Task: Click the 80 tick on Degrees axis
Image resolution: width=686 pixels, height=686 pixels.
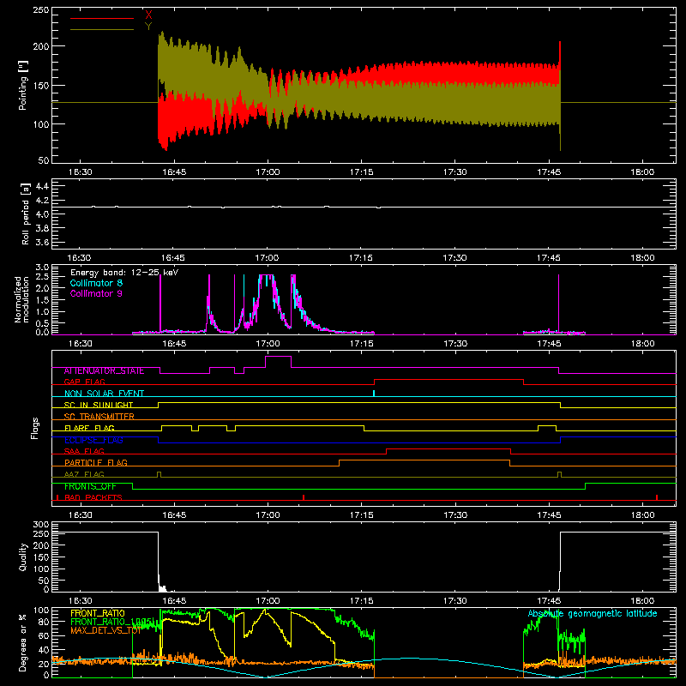Action: point(44,622)
